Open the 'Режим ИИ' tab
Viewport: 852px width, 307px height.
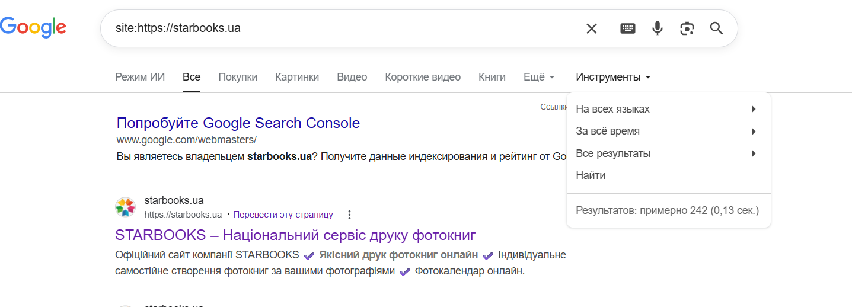[x=140, y=77]
